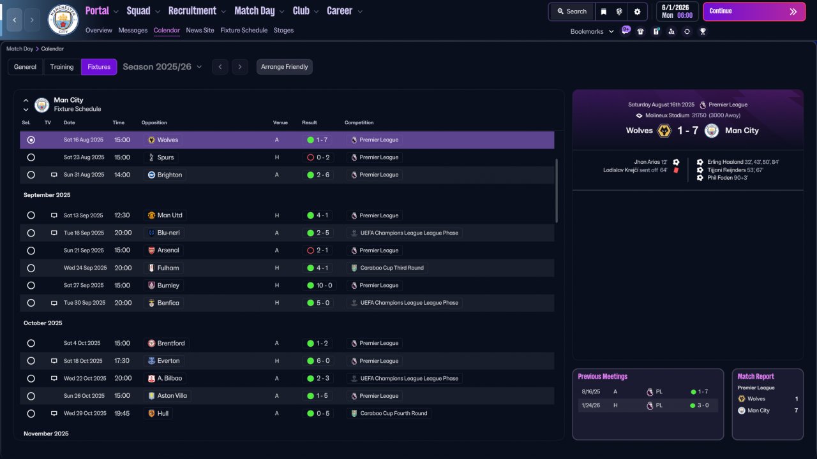Select the Hull fixture radio button
Screen dimensions: 817x459
click(x=31, y=413)
